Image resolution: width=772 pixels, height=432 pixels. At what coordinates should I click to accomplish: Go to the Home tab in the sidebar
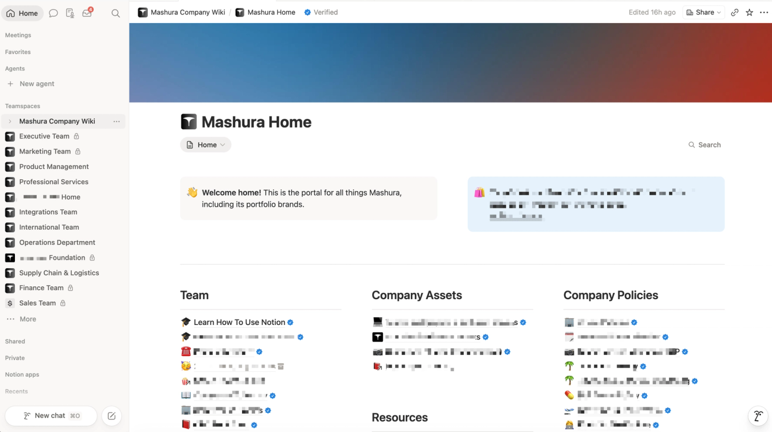23,13
